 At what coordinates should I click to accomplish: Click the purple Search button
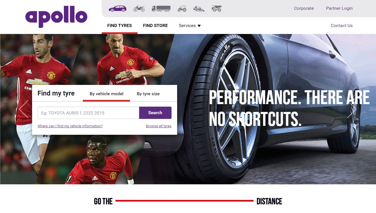click(155, 113)
